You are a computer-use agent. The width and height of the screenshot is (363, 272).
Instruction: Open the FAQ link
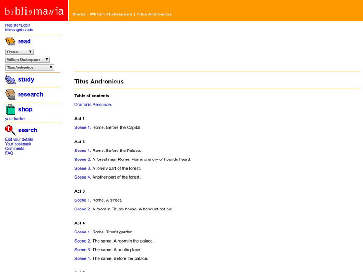click(9, 153)
